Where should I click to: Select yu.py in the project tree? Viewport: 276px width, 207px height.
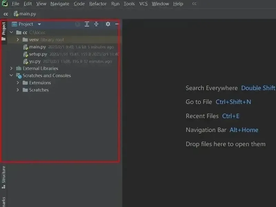(x=34, y=61)
